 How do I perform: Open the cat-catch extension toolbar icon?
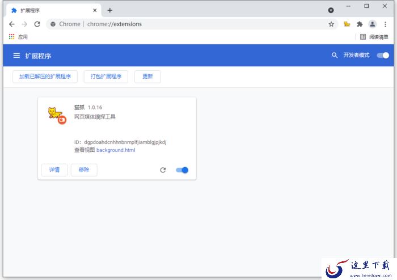point(347,24)
